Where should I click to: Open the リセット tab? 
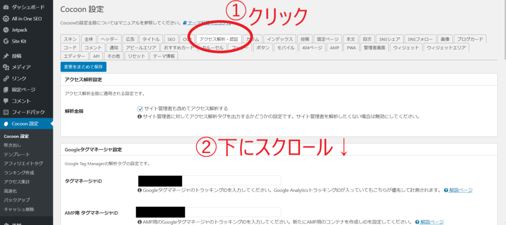tap(137, 56)
